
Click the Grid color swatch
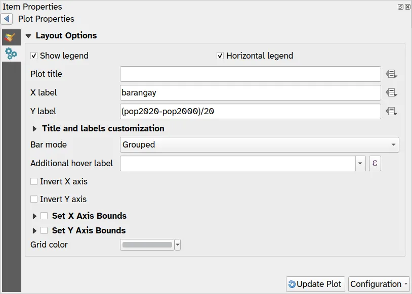(x=147, y=245)
